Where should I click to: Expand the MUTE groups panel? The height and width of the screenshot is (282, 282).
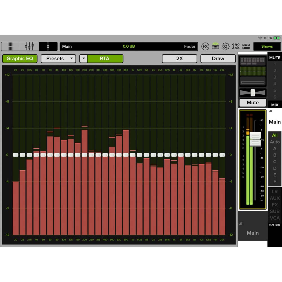[274, 57]
